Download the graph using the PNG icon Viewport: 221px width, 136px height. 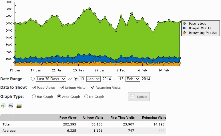(x=19, y=106)
